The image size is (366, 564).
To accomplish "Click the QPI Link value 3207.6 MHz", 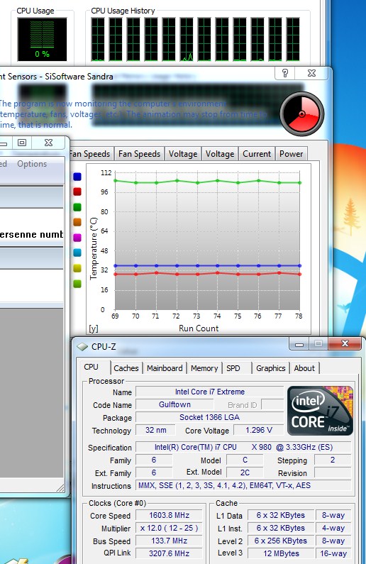I will click(x=169, y=553).
